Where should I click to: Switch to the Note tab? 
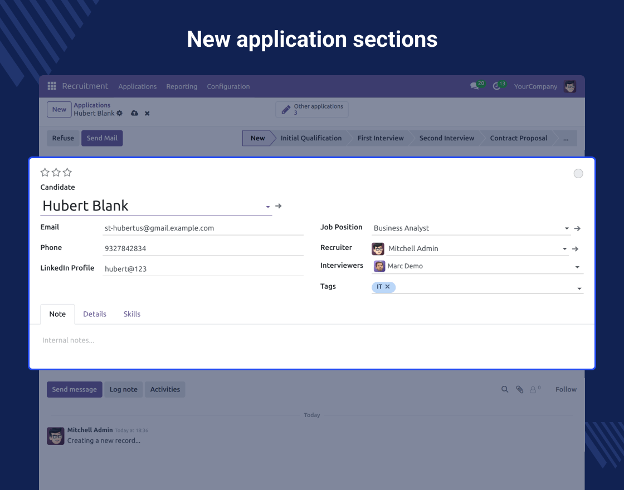57,314
